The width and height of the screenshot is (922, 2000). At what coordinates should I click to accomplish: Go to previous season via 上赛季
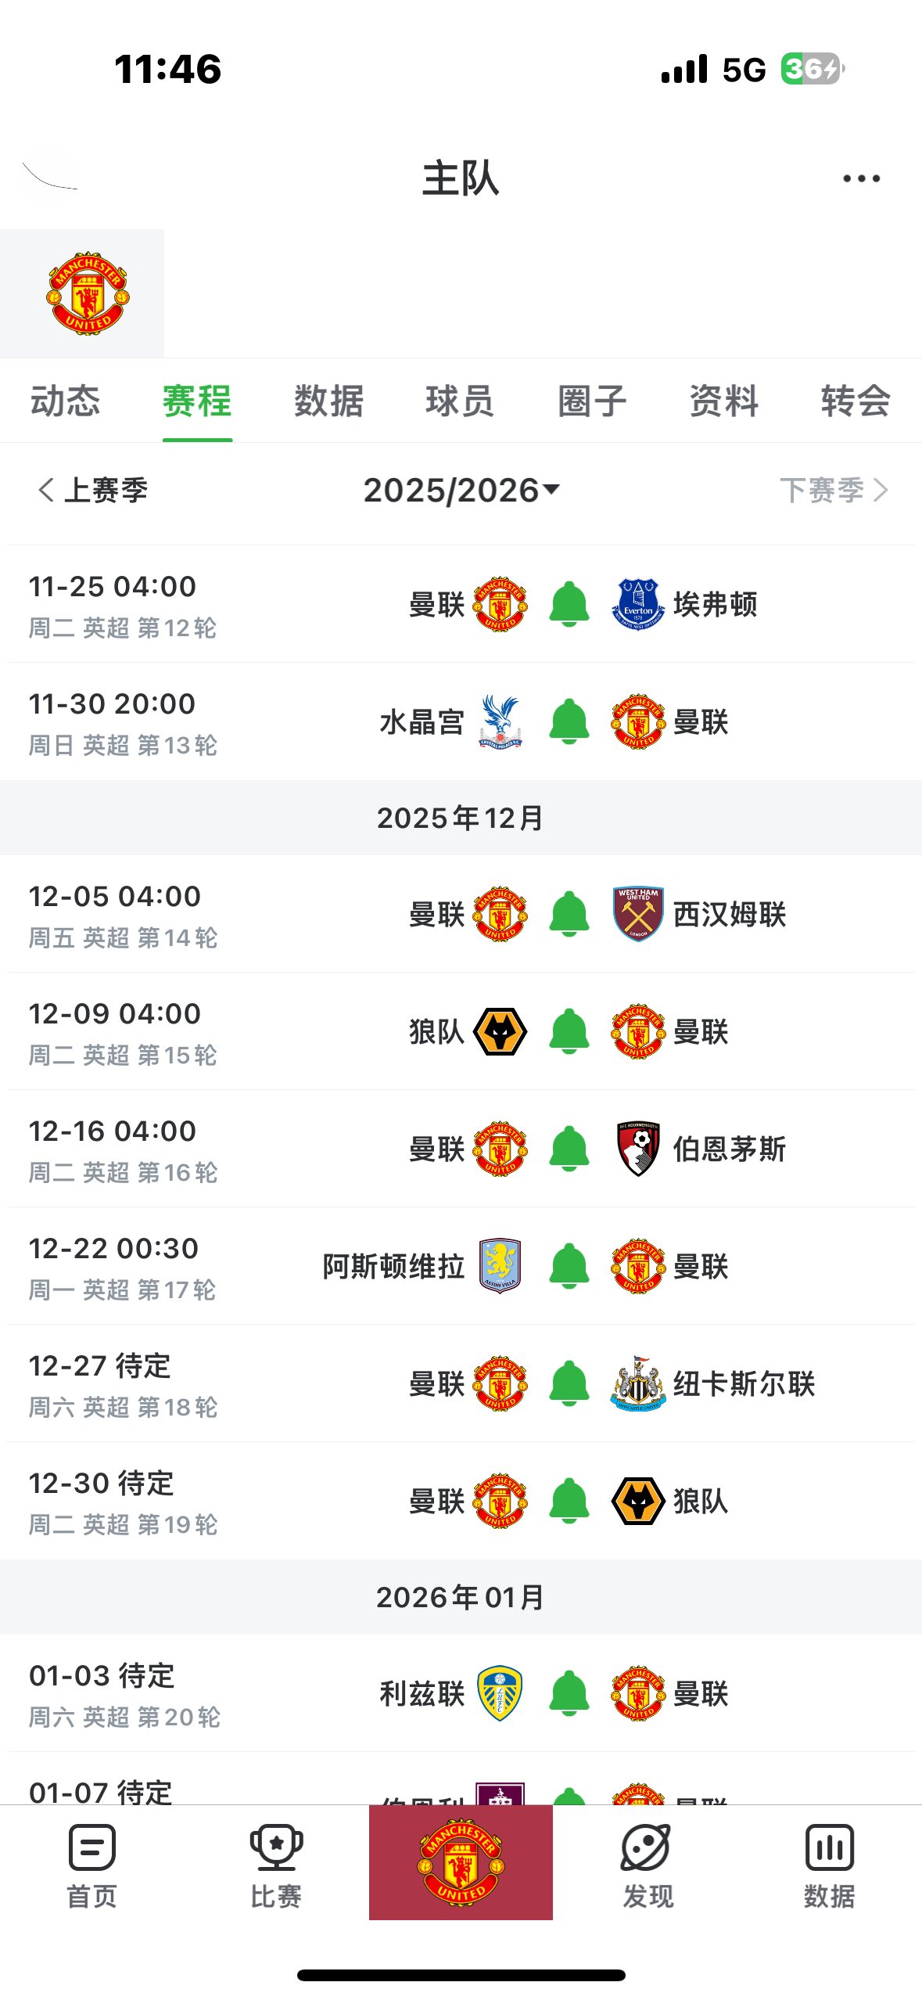92,491
